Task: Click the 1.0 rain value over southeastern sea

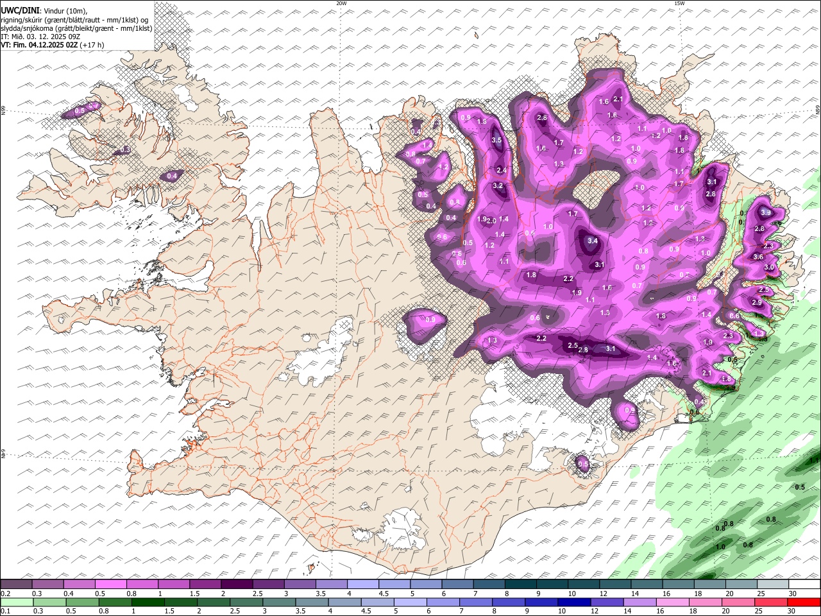Action: pos(720,547)
